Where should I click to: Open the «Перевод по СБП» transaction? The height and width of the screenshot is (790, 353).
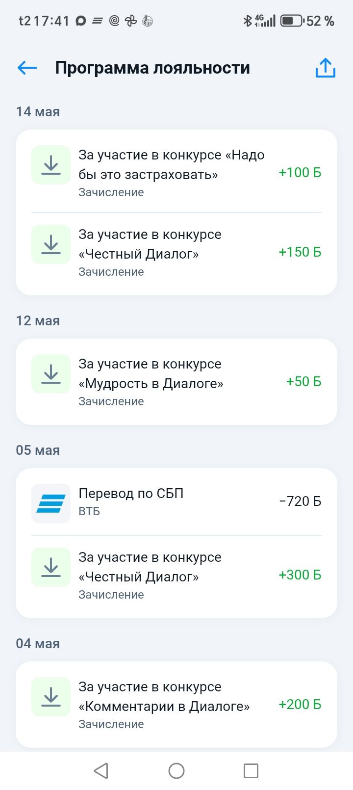pyautogui.click(x=176, y=501)
